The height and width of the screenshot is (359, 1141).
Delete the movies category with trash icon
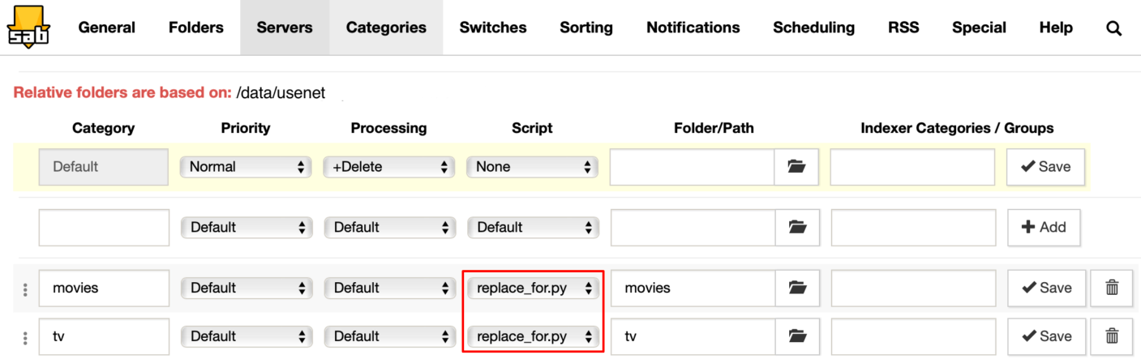1111,288
